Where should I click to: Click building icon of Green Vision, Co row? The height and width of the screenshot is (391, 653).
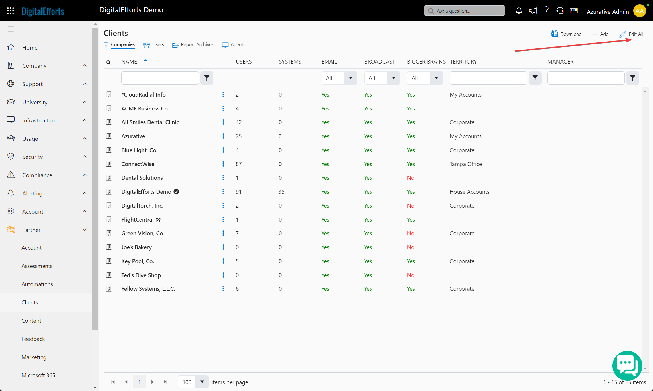[x=109, y=233]
